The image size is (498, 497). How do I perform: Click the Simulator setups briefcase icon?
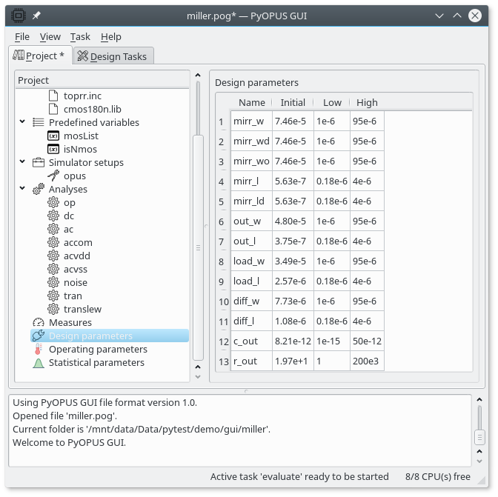click(39, 162)
